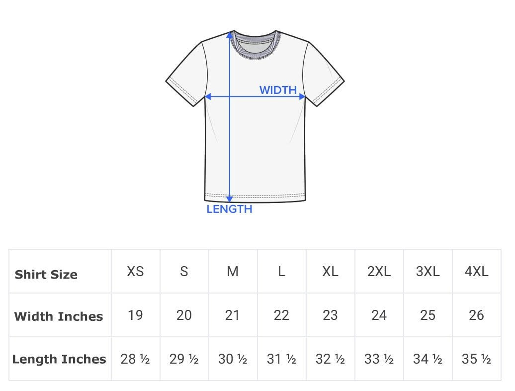Viewport: 515px width, 391px height.
Task: Click the Width Inches row header
Action: click(x=59, y=316)
